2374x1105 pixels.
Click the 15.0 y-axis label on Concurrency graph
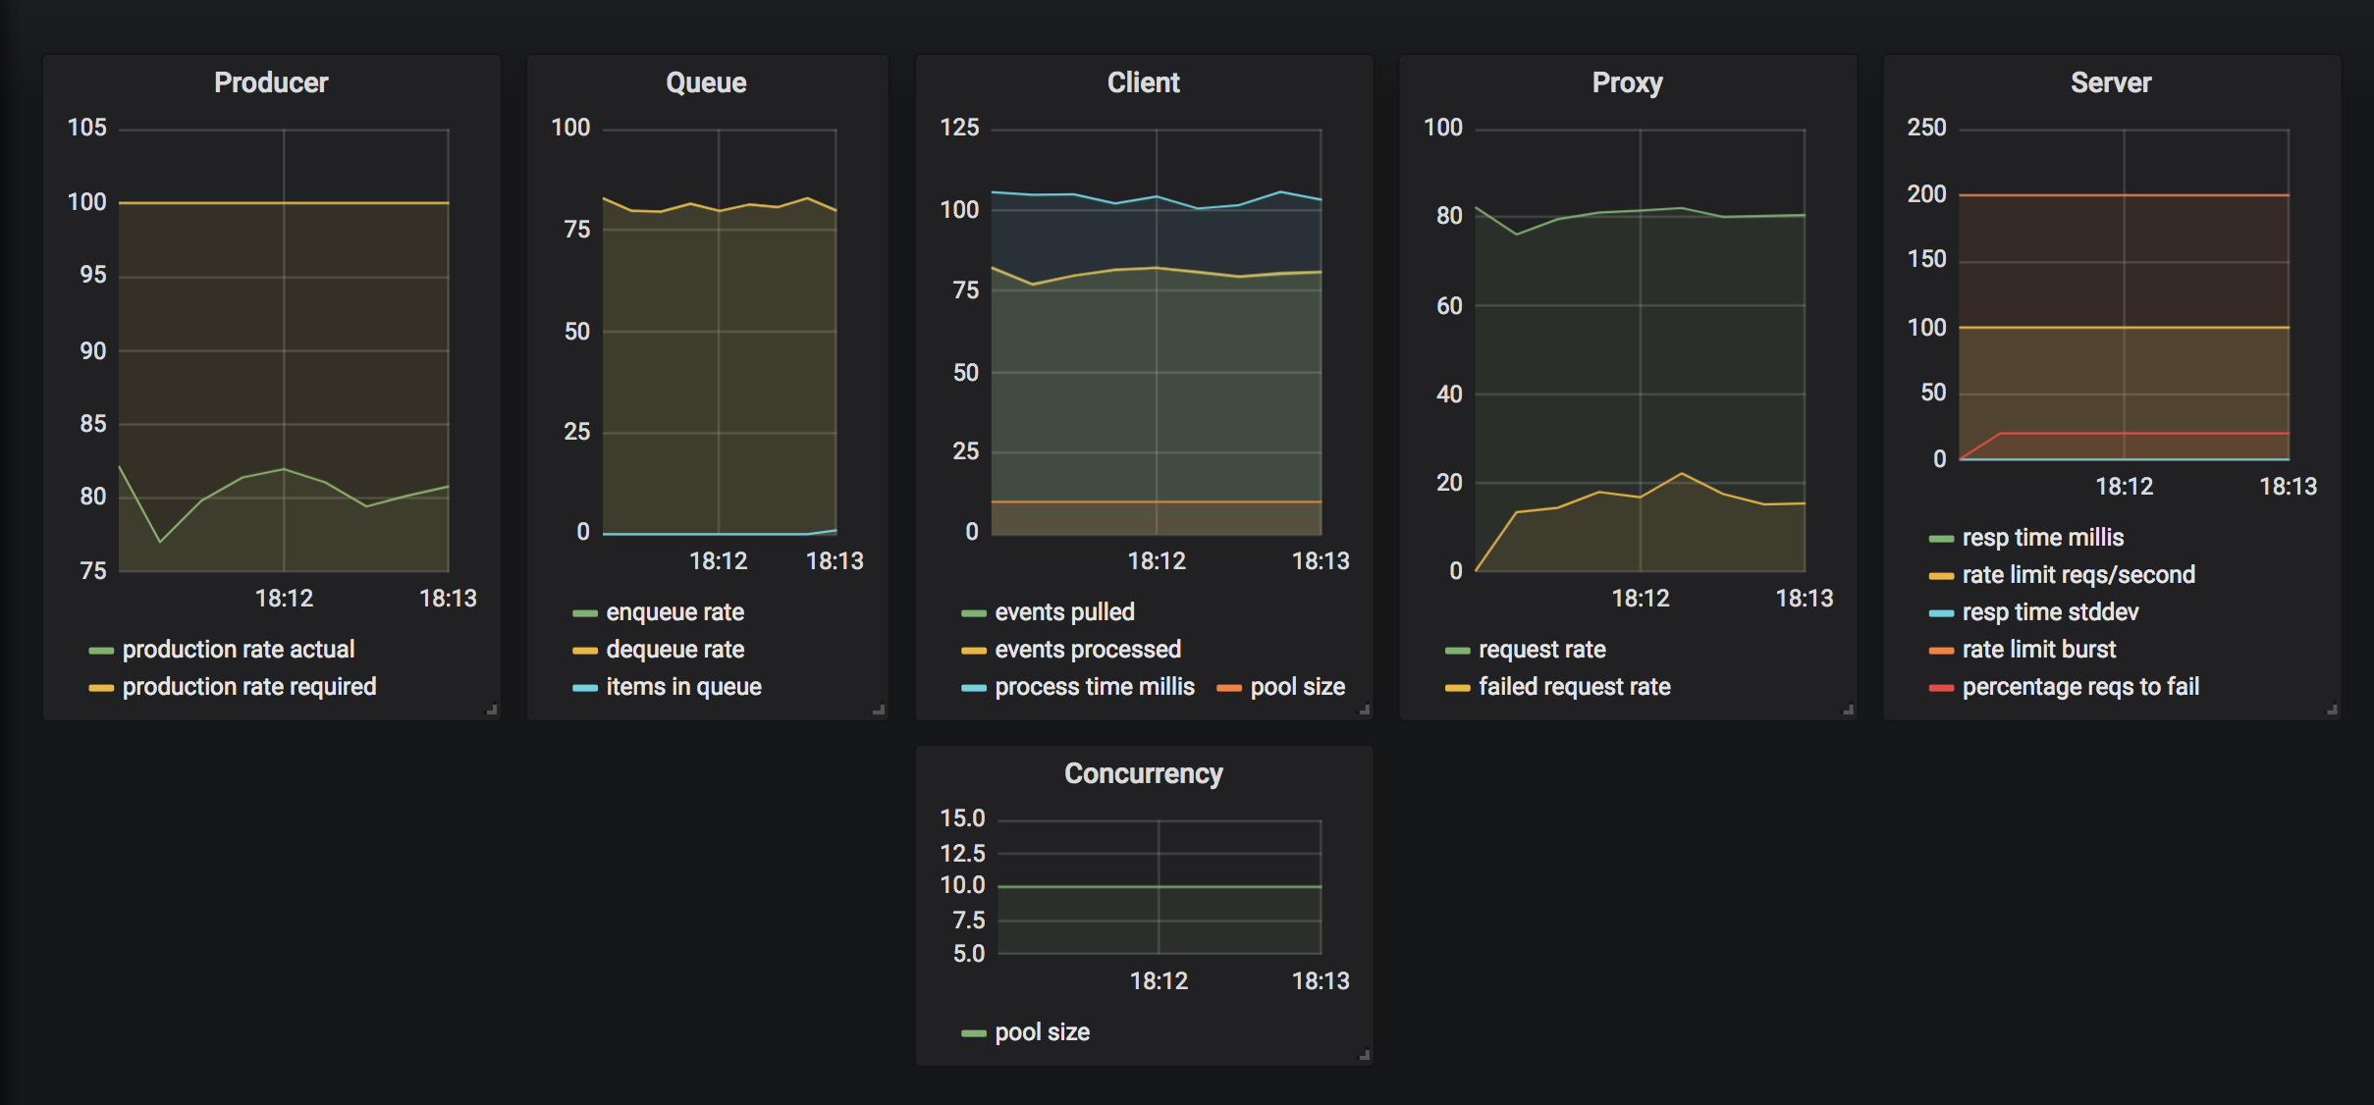pos(962,818)
